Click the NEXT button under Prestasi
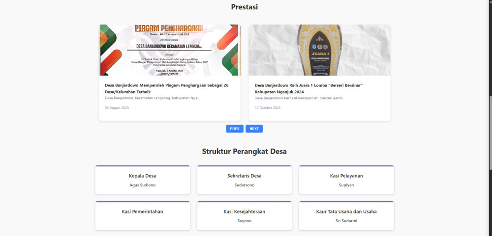Viewport: 492px width, 236px height. [x=254, y=129]
